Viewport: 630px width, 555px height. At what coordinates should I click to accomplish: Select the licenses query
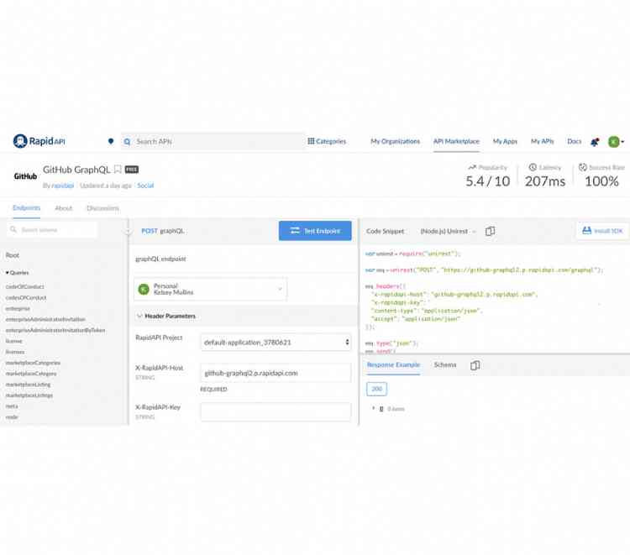[15, 352]
